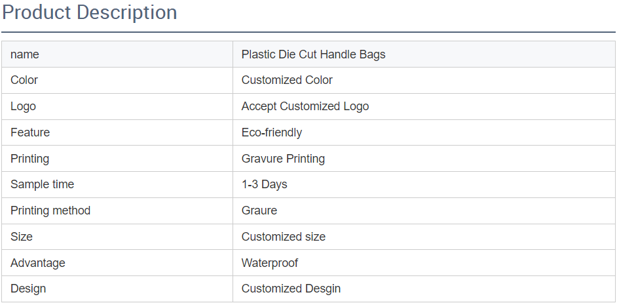Click the 'Eco-friendly' value cell
Image resolution: width=617 pixels, height=303 pixels.
(x=272, y=132)
